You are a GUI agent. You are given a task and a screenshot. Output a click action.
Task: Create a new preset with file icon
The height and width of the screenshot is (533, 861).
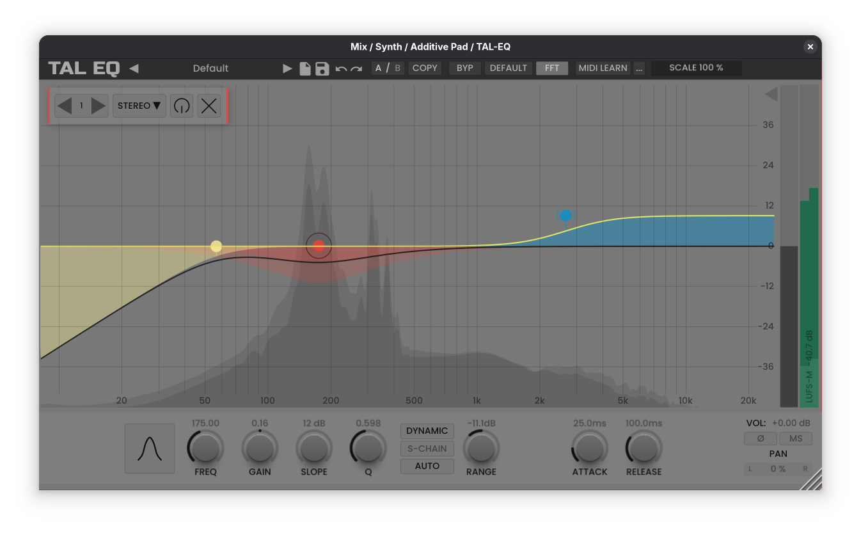coord(305,68)
